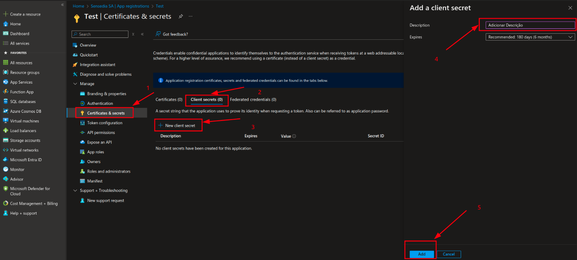Click the Description text field
577x260 pixels.
(x=530, y=25)
